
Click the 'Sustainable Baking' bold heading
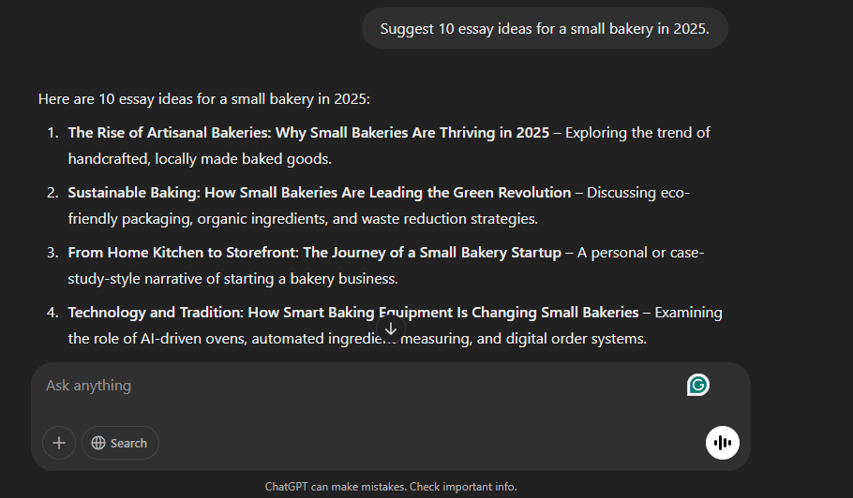point(320,192)
